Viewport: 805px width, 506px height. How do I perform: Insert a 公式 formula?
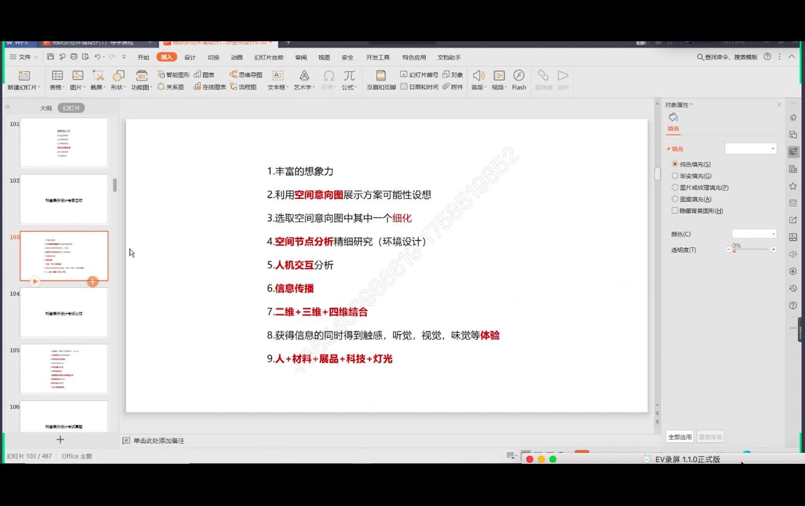pyautogui.click(x=349, y=80)
